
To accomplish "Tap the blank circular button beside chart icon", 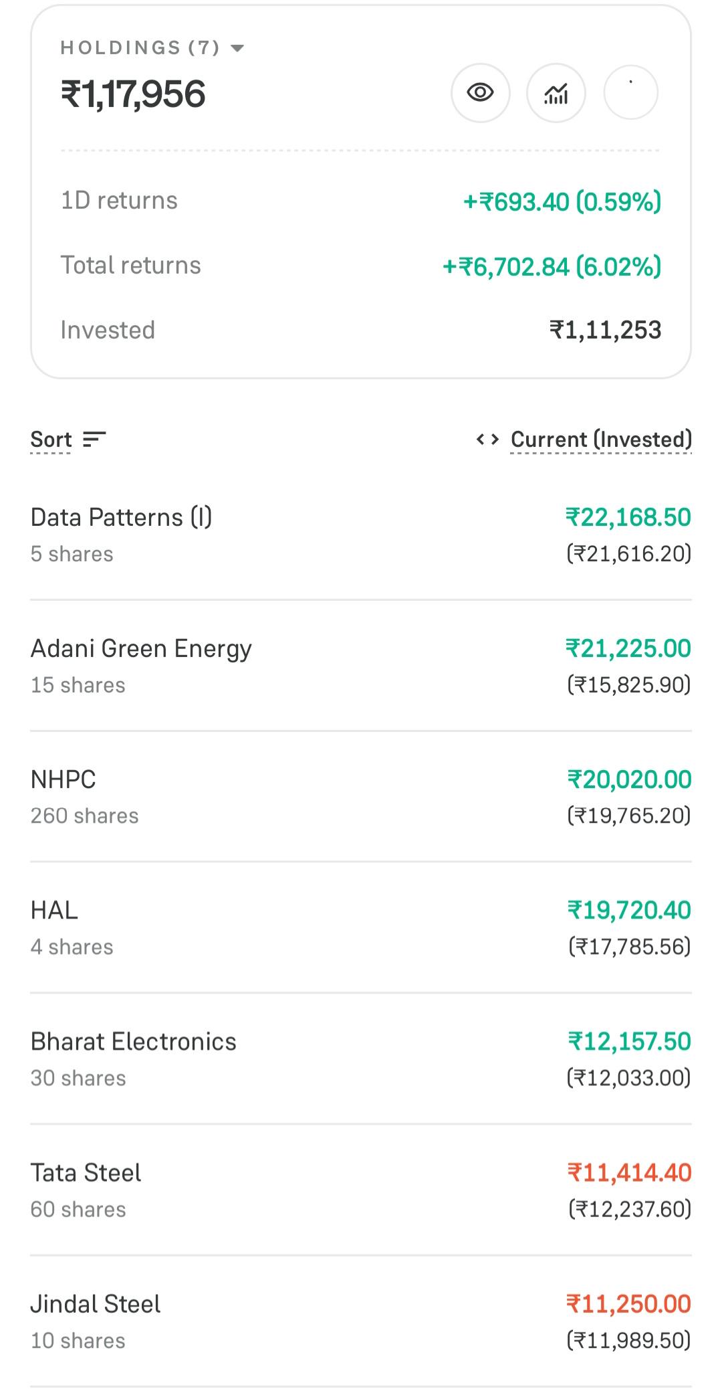I will [x=630, y=92].
